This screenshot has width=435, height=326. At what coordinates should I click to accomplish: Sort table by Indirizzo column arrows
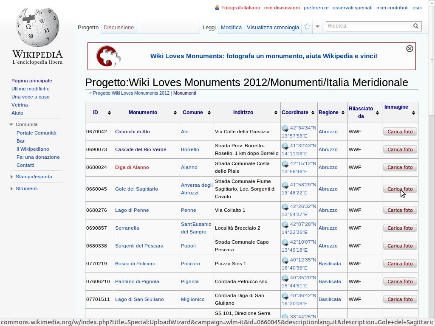point(276,112)
